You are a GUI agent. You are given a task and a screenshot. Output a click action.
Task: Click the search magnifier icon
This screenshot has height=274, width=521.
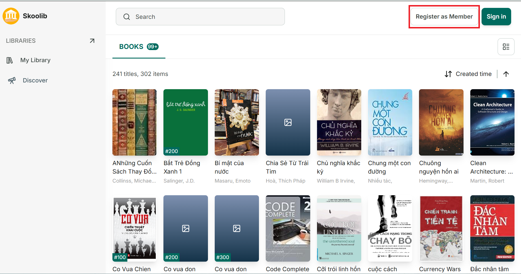point(127,17)
